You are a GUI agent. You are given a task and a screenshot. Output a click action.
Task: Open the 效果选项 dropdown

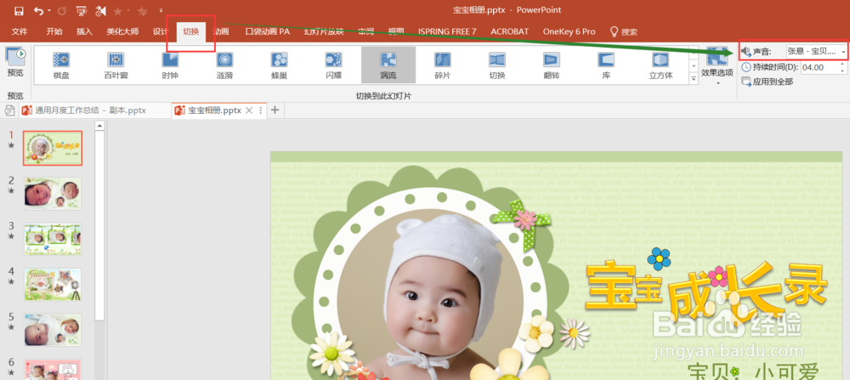[x=717, y=66]
